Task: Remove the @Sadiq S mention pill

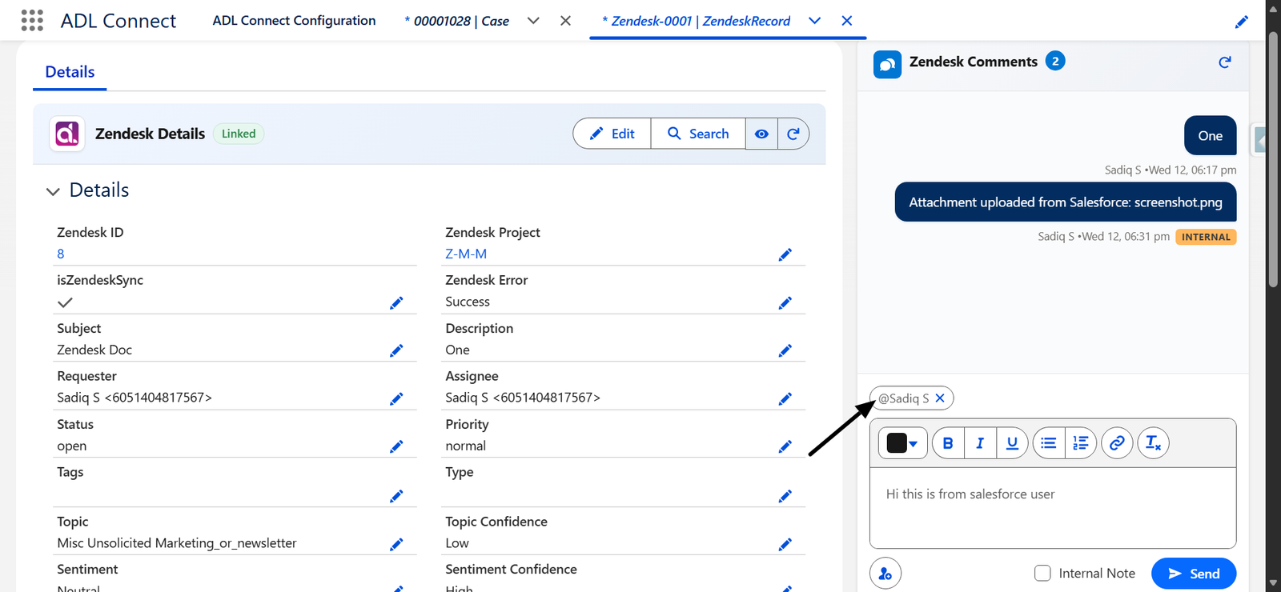Action: coord(940,398)
